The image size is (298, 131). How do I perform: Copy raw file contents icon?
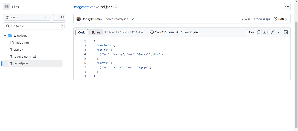coord(258,32)
